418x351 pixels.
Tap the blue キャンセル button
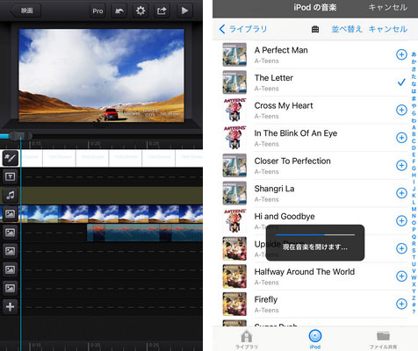coord(388,29)
